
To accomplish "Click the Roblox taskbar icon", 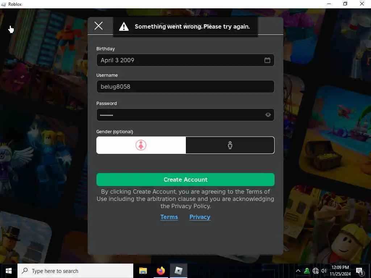I will point(178,271).
